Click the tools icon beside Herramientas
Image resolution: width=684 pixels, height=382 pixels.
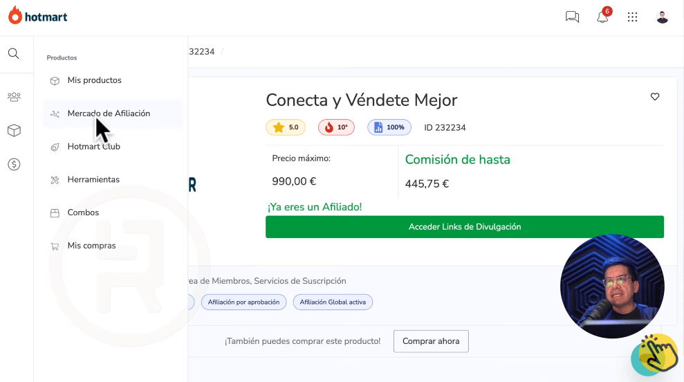(55, 180)
